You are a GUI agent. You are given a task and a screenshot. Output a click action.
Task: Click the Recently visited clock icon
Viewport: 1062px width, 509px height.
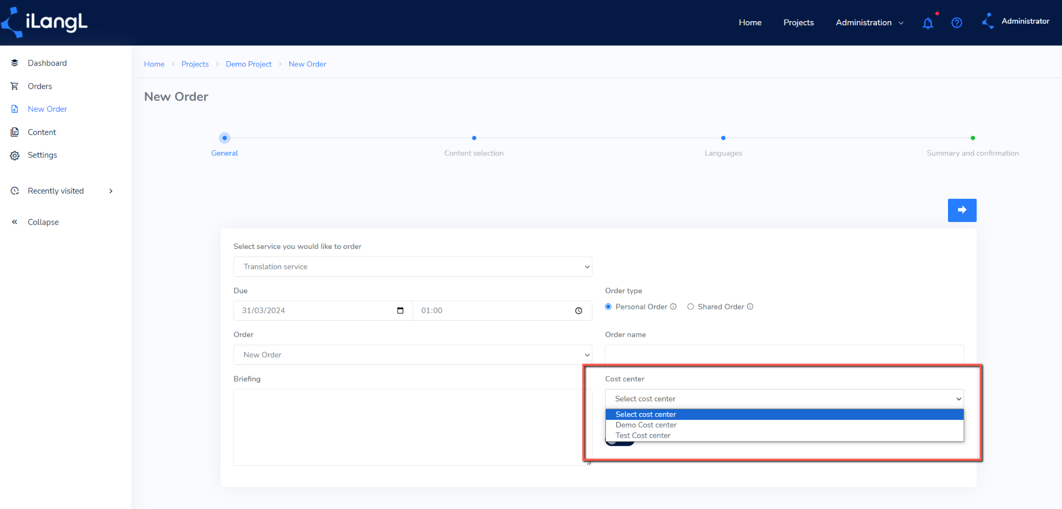(15, 191)
